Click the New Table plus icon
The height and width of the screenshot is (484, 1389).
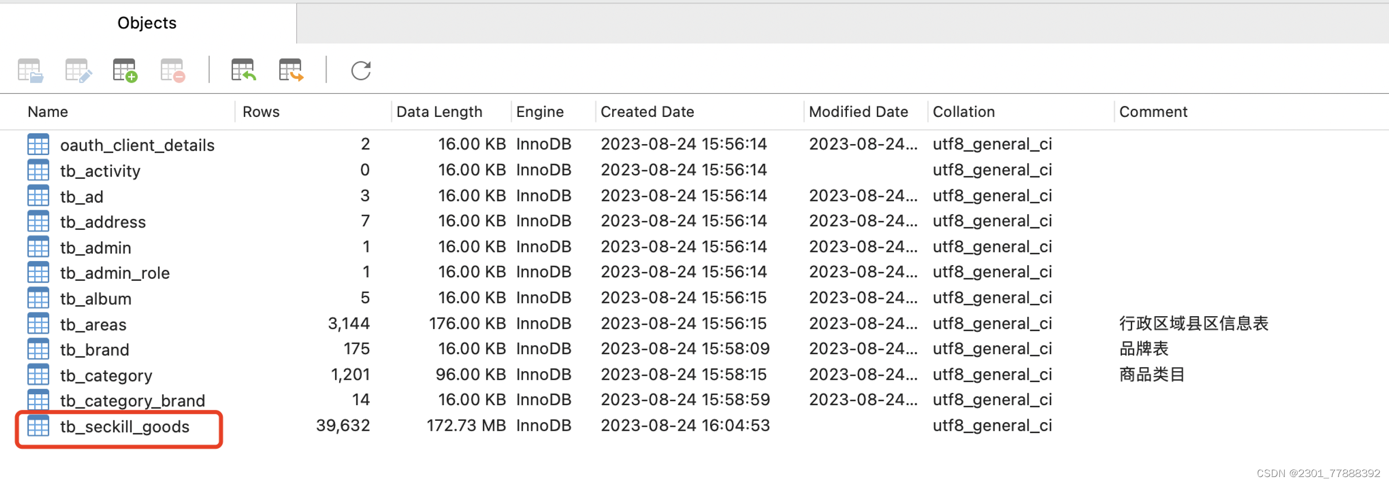(x=125, y=71)
